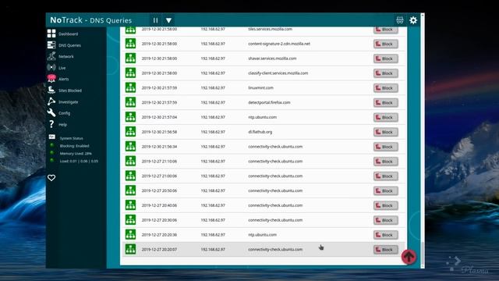Click the heart donate icon
This screenshot has width=499, height=281.
tap(51, 178)
